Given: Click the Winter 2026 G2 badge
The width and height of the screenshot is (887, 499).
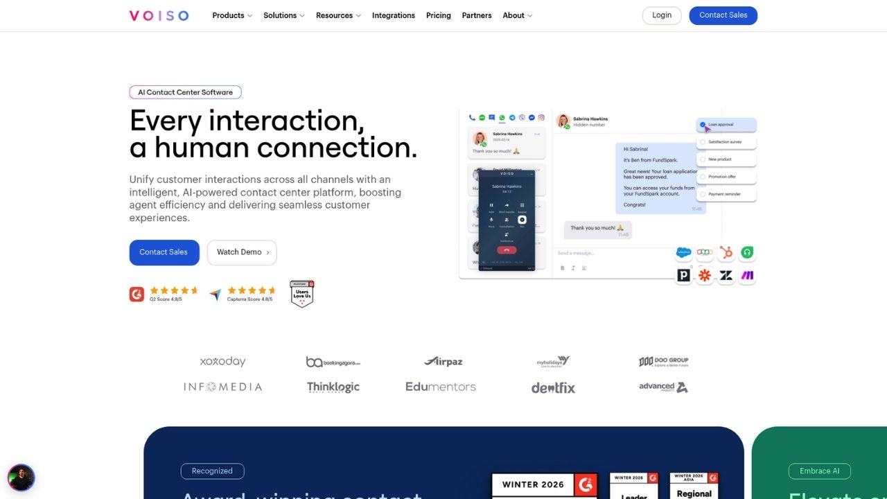Looking at the screenshot, I should pyautogui.click(x=543, y=487).
